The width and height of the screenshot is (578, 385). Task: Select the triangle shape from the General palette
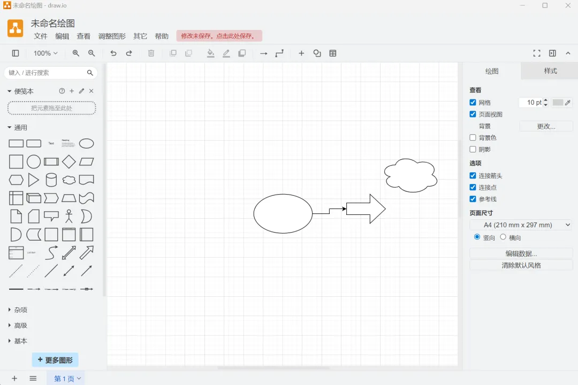[34, 180]
